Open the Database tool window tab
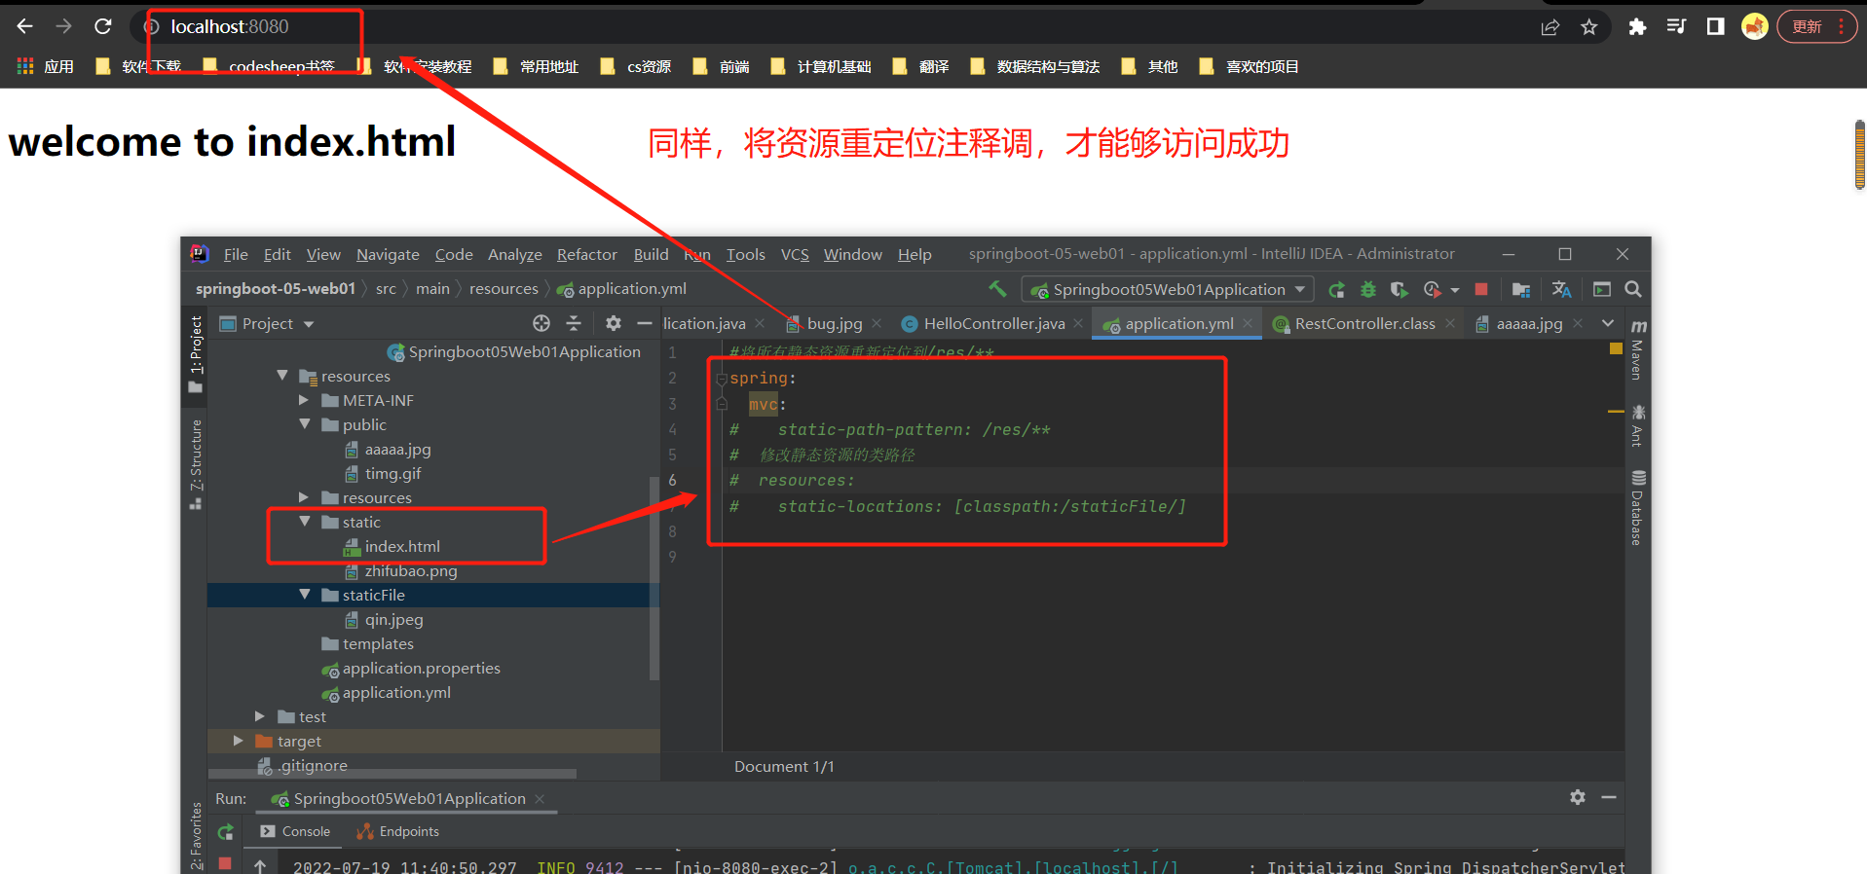1867x874 pixels. click(x=1638, y=508)
